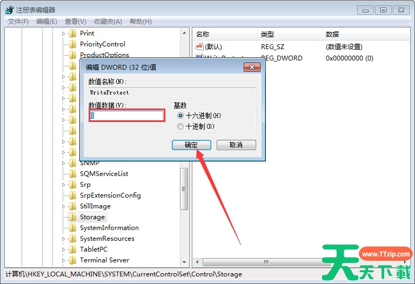
Task: Select the (默认) string value icon
Action: pos(199,46)
